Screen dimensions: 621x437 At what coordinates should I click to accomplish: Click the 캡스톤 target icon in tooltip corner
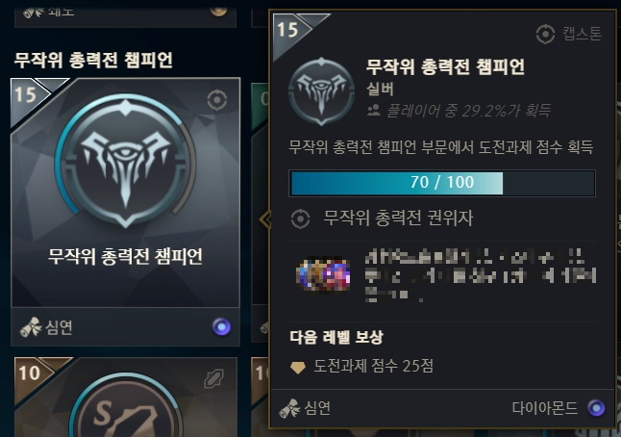tap(545, 34)
